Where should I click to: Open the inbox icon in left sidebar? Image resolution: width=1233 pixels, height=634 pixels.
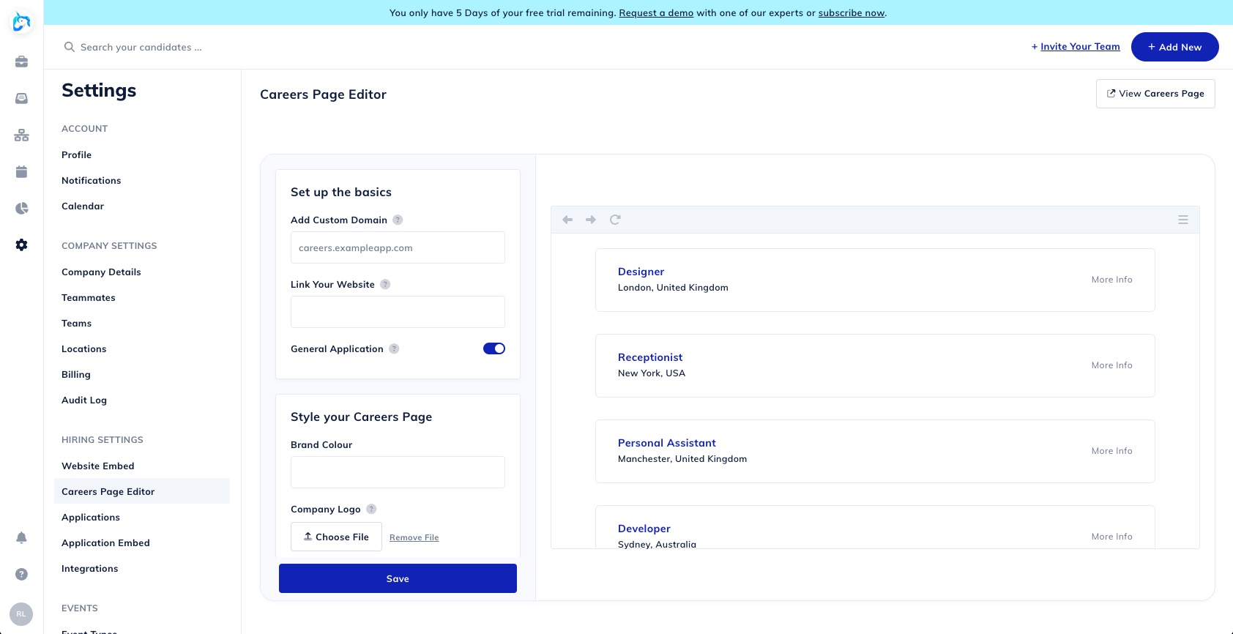pyautogui.click(x=21, y=98)
